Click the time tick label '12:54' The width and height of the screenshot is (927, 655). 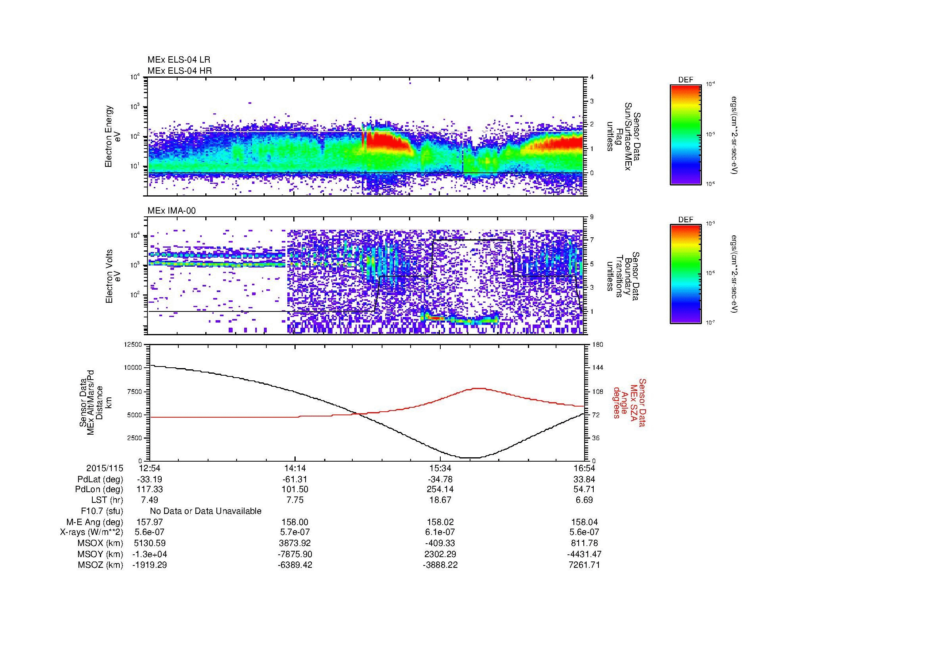pyautogui.click(x=149, y=468)
